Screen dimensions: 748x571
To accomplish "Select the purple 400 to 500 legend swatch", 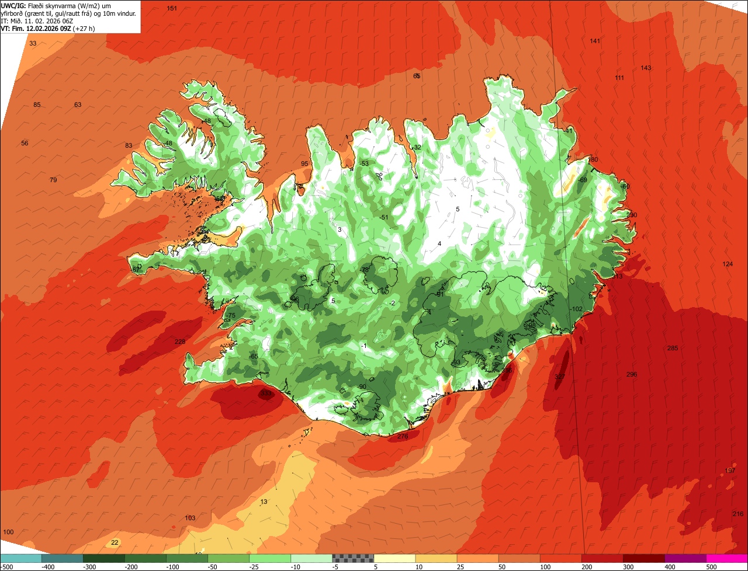I will click(685, 558).
